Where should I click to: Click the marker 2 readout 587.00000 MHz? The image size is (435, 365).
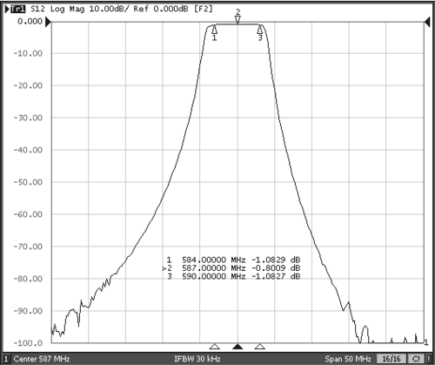[x=214, y=267]
